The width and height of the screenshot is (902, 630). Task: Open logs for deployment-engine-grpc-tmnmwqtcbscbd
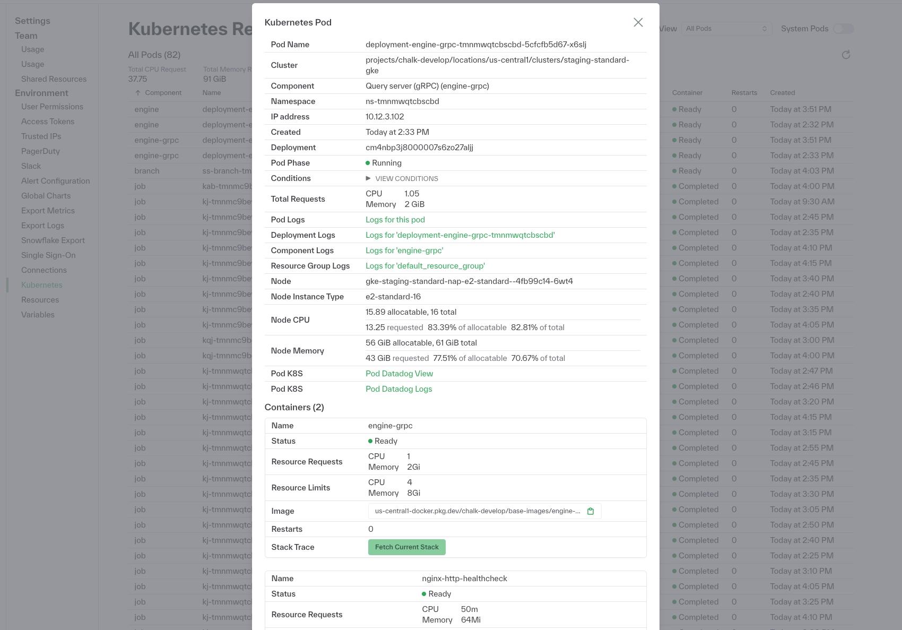point(459,235)
